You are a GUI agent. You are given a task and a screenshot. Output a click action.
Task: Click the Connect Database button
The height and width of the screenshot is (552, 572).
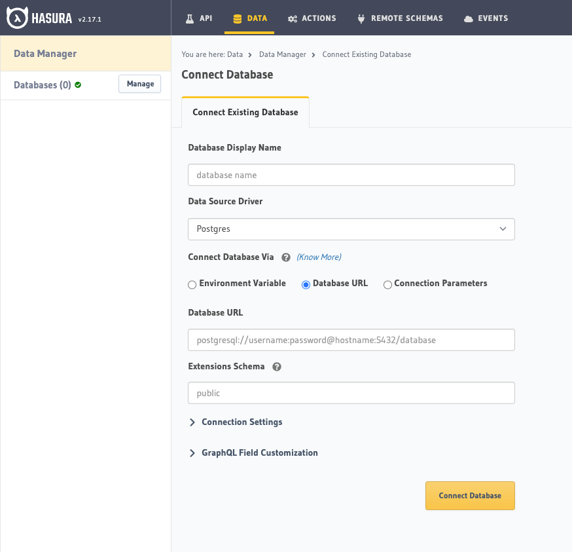(470, 496)
